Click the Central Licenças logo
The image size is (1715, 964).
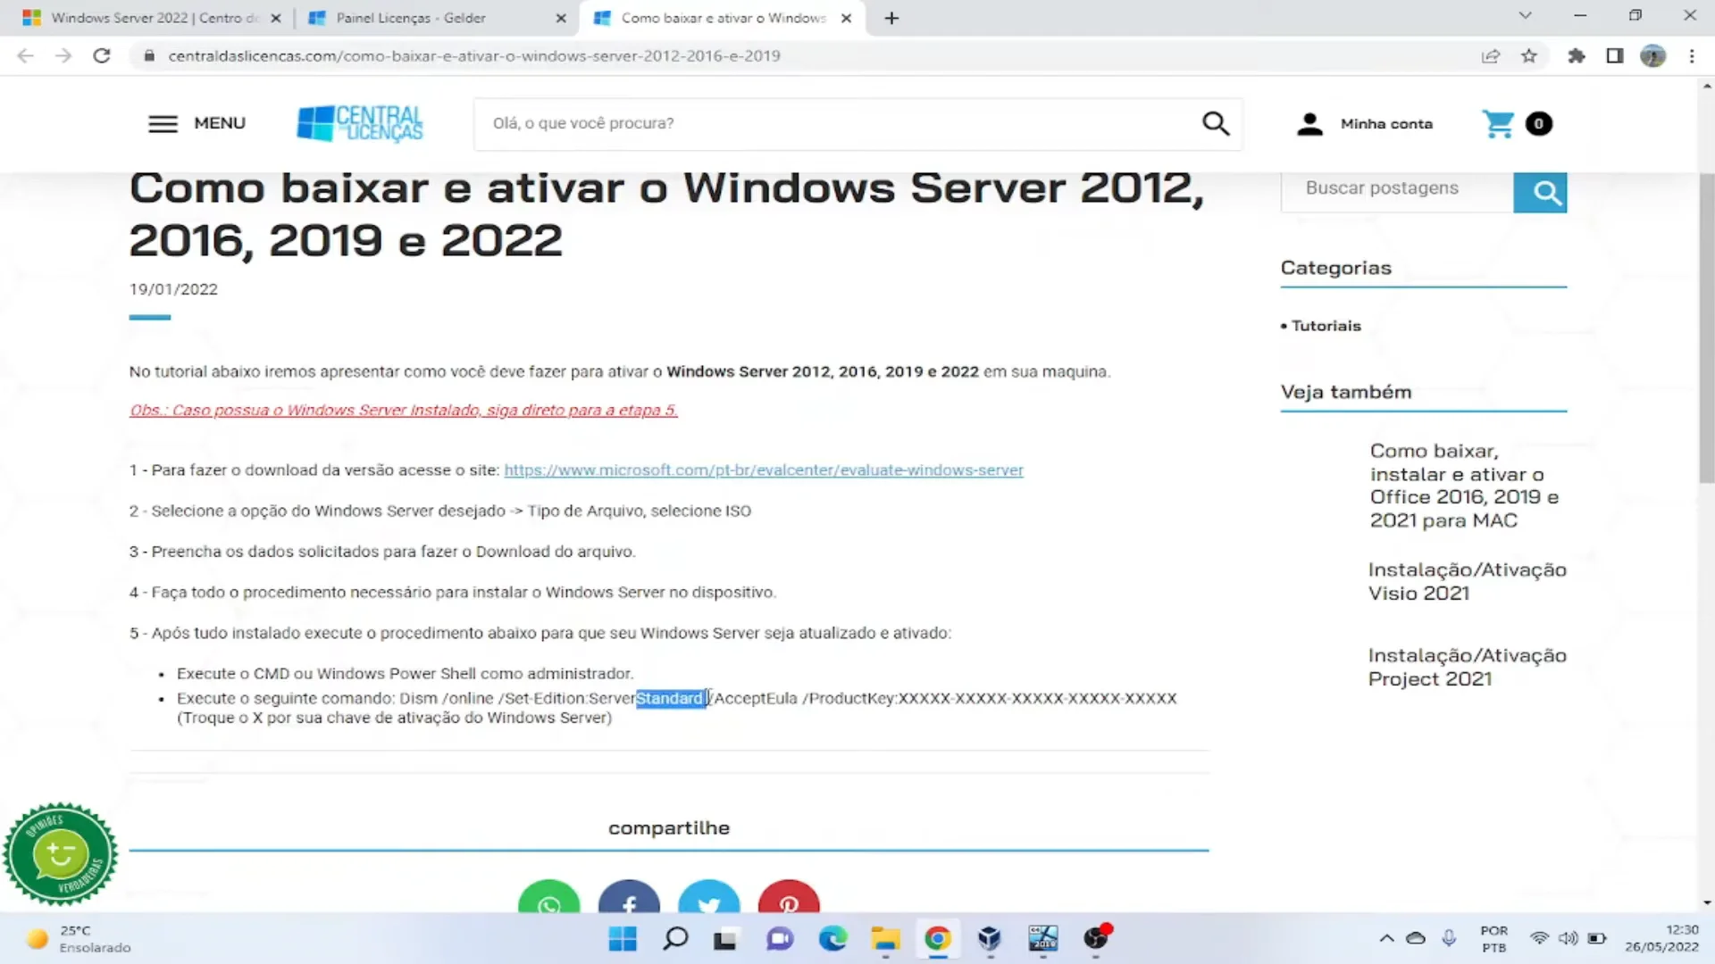360,123
